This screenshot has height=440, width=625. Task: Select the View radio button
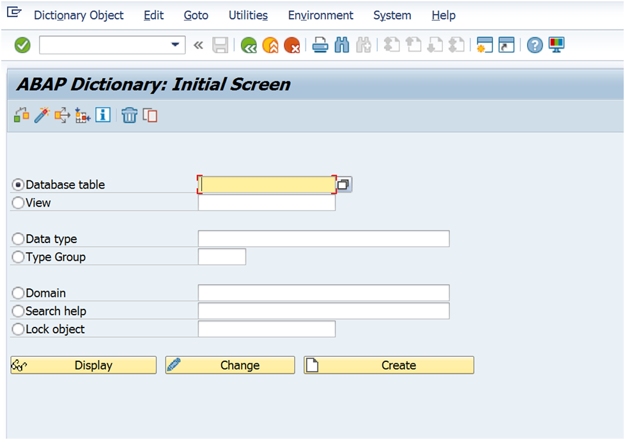coord(18,203)
